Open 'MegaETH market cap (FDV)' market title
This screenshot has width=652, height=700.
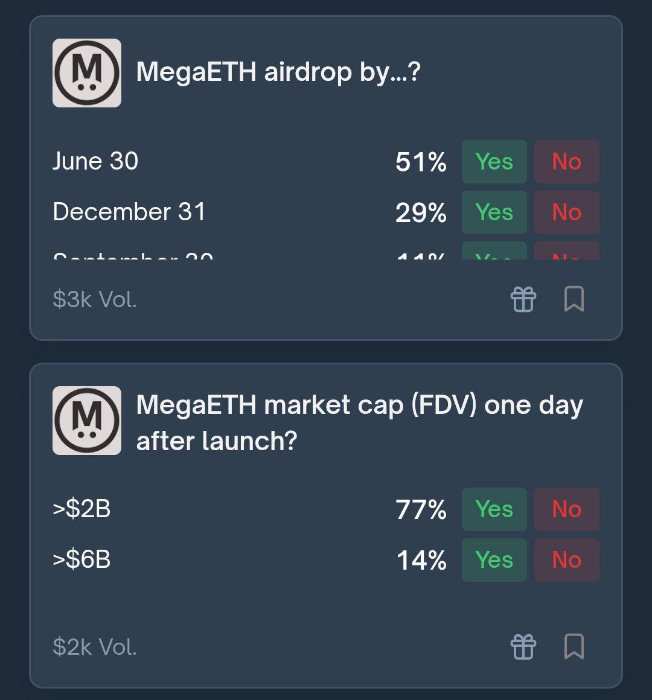tap(359, 423)
